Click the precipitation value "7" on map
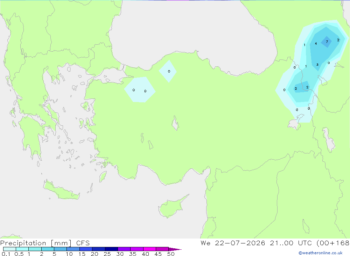This screenshot has height=256, width=350. tap(327, 42)
